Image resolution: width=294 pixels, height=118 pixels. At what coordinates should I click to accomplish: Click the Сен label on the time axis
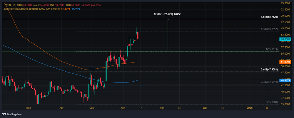pos(92,108)
